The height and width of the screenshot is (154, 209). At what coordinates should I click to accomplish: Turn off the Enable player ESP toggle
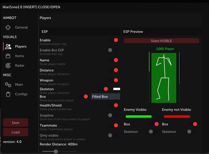pos(113,40)
